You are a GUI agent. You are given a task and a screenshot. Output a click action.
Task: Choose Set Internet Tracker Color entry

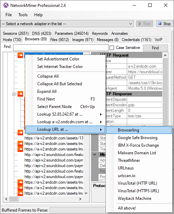[x=65, y=67]
